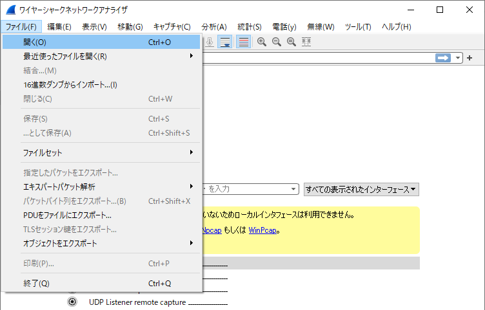Open the 表示(V) menu

point(94,27)
